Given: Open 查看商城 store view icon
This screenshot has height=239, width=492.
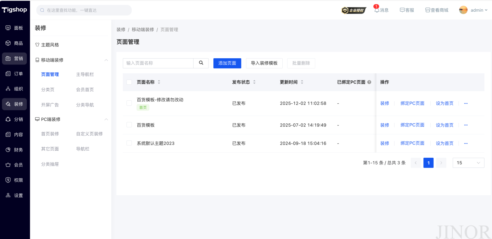Looking at the screenshot, I should pos(427,10).
